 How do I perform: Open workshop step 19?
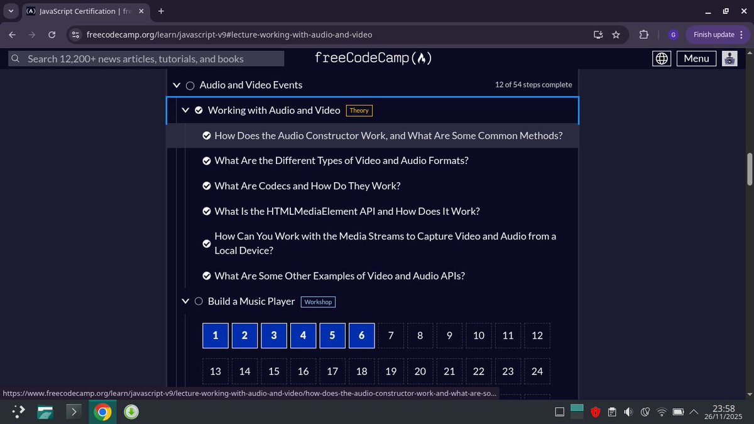[x=391, y=371]
